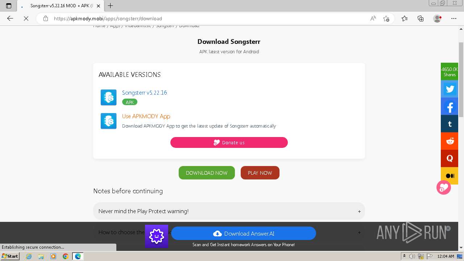Share the page on Tumblr
464x261 pixels.
click(449, 124)
